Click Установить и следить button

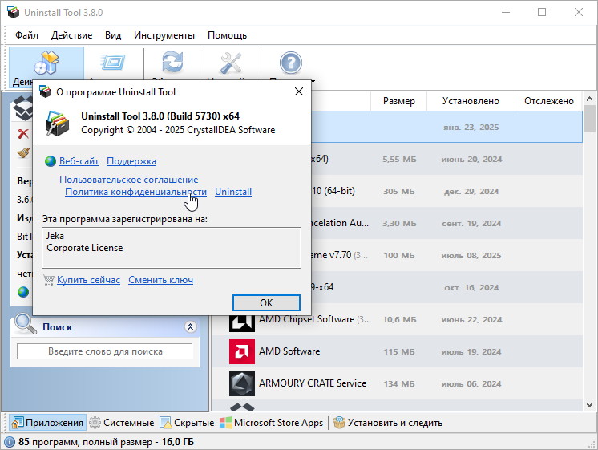(x=387, y=423)
